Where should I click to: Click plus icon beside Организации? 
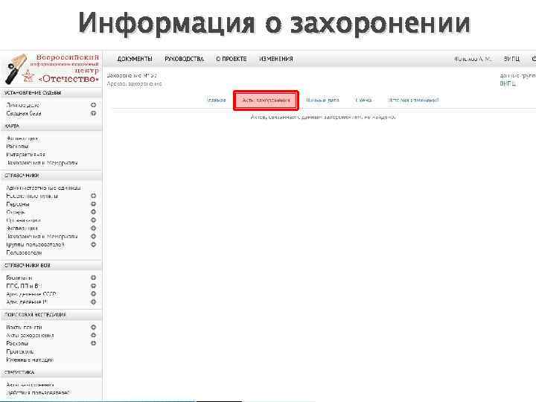tap(93, 220)
